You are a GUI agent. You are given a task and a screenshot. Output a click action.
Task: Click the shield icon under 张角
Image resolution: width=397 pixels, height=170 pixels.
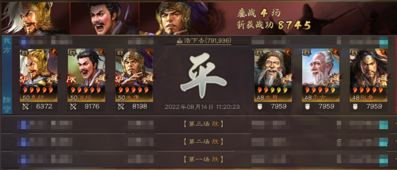(x=355, y=106)
